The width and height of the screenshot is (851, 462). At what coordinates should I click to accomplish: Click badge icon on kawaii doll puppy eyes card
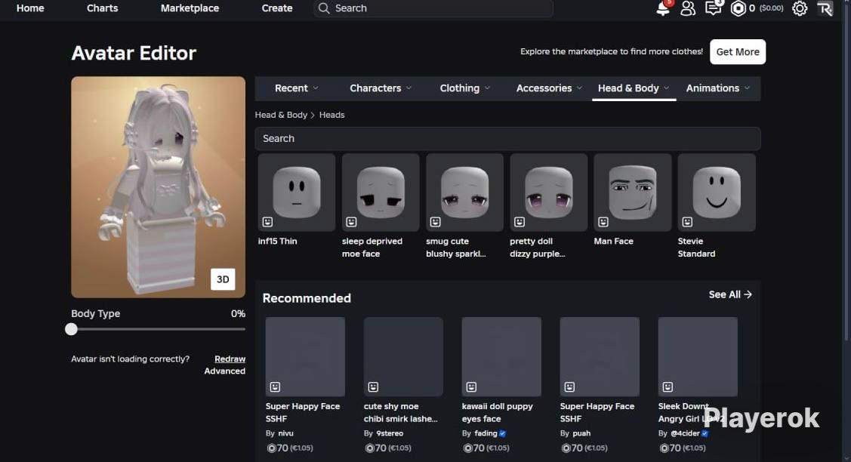click(x=471, y=387)
